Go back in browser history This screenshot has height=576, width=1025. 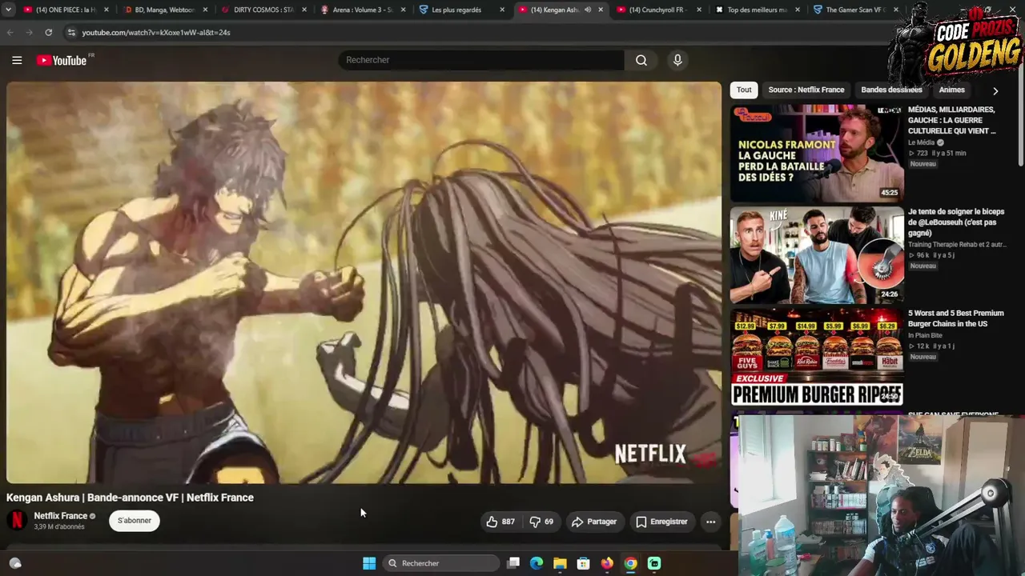click(10, 32)
